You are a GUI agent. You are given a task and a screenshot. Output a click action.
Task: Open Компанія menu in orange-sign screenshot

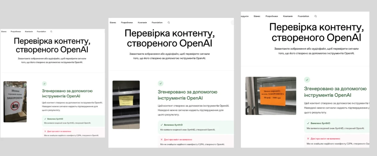pyautogui.click(x=288, y=16)
